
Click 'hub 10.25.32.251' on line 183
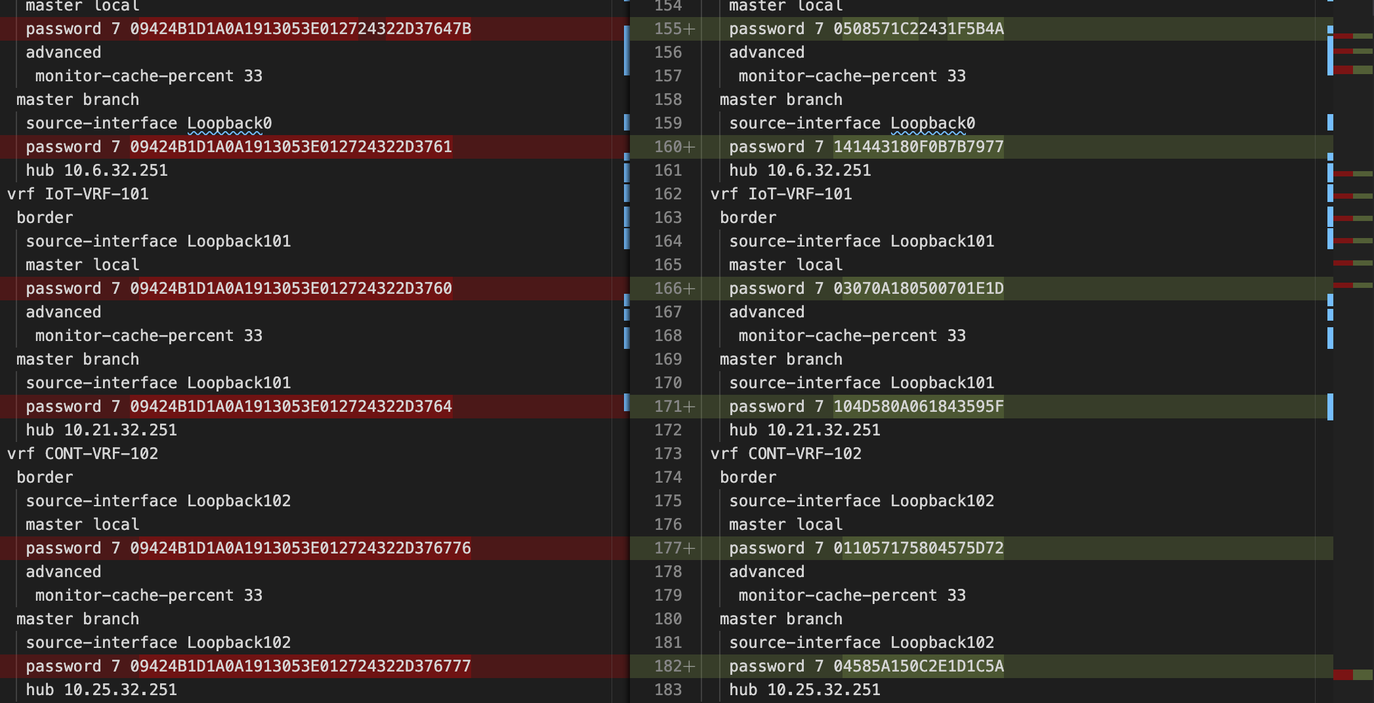point(804,690)
